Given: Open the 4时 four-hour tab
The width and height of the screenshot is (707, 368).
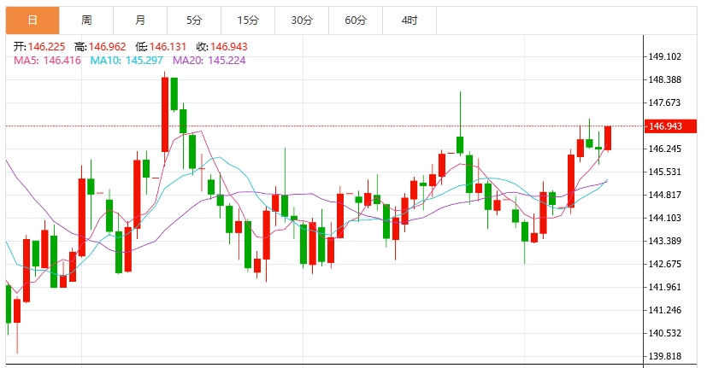Looking at the screenshot, I should tap(409, 20).
